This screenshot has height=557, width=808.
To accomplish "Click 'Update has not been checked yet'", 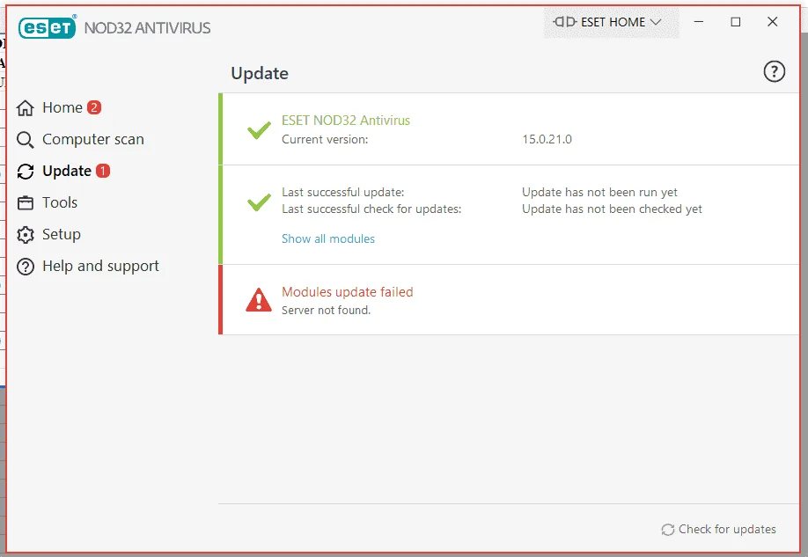I will [613, 209].
